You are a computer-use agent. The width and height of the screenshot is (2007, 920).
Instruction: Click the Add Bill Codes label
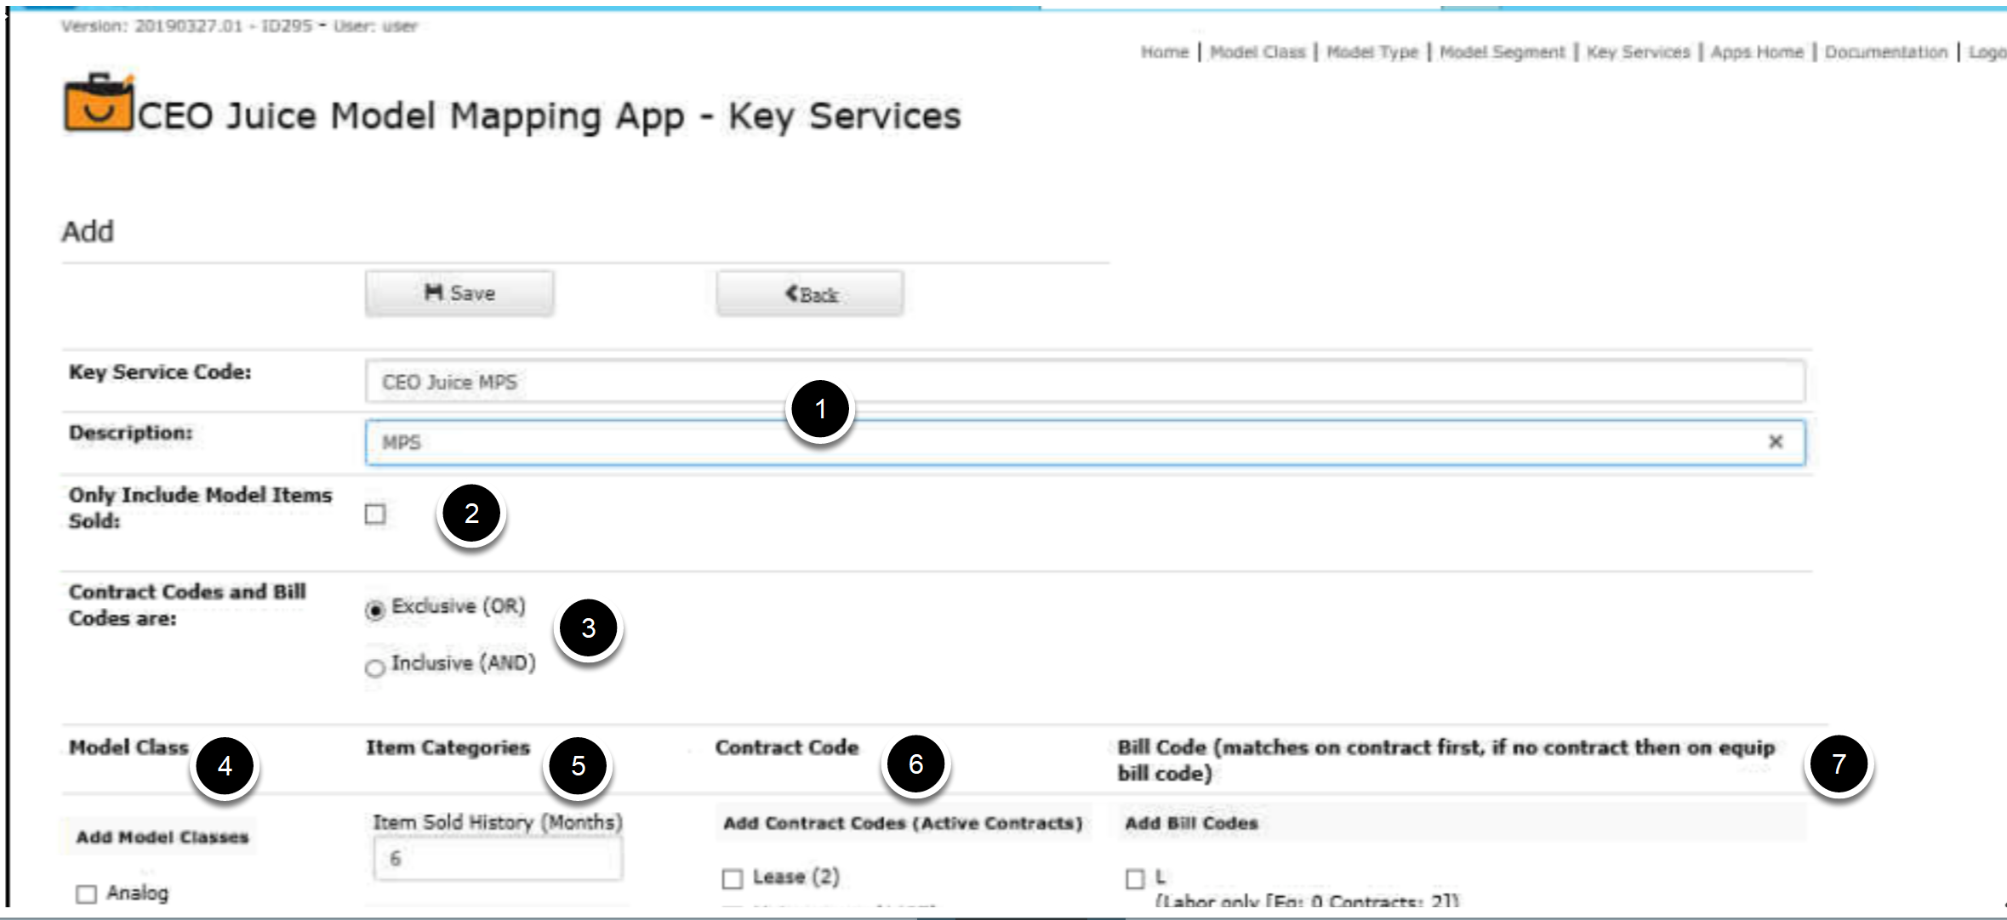(1191, 823)
